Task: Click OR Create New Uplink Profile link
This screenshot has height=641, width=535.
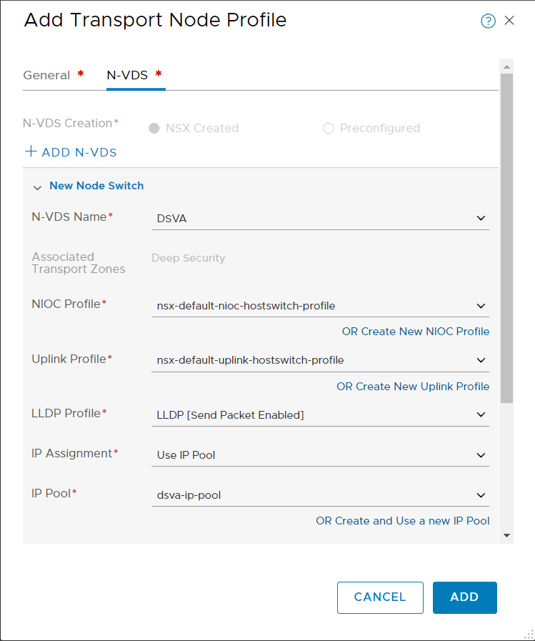Action: point(413,387)
